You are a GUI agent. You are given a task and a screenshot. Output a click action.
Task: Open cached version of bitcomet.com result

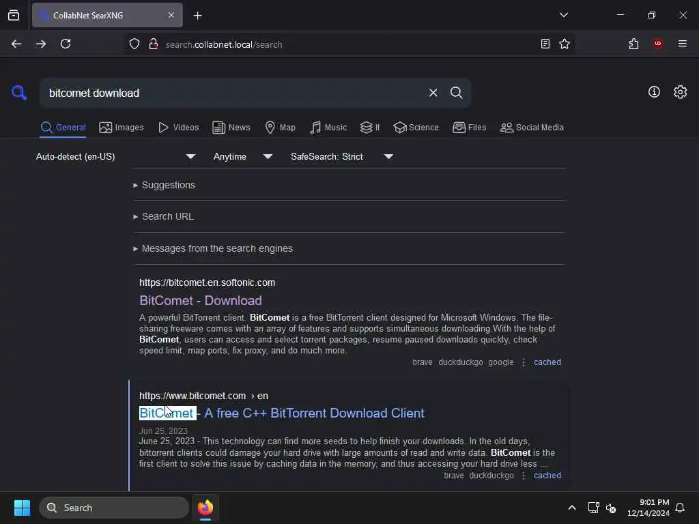547,476
